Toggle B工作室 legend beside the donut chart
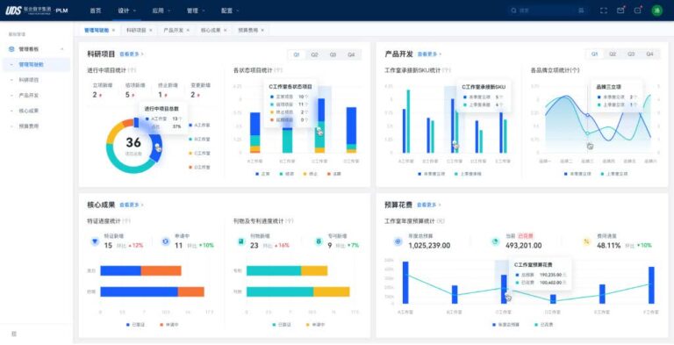 [x=199, y=139]
